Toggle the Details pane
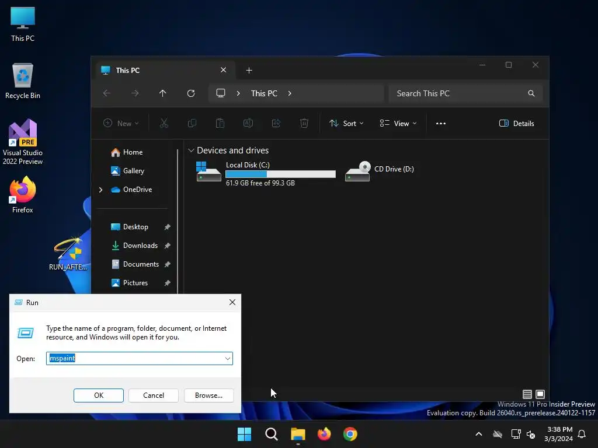Screen dimensions: 598x448 coord(517,124)
